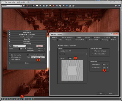Save the rendered image with the floppy disk icon
Viewport: 122px width, 101px height.
44,6
